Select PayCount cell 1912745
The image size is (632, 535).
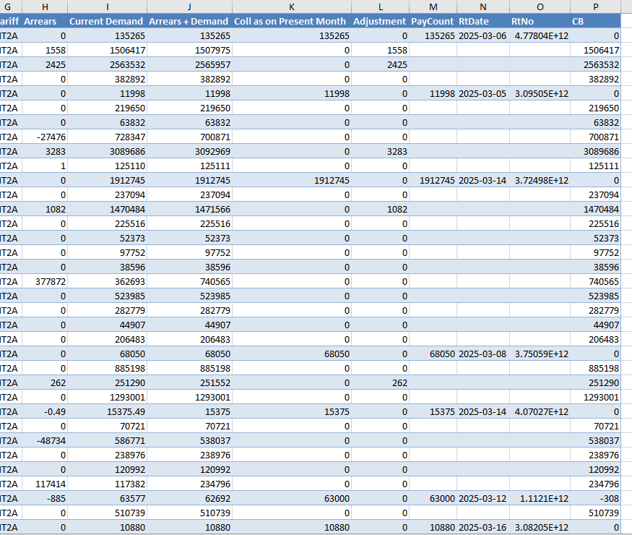click(433, 180)
